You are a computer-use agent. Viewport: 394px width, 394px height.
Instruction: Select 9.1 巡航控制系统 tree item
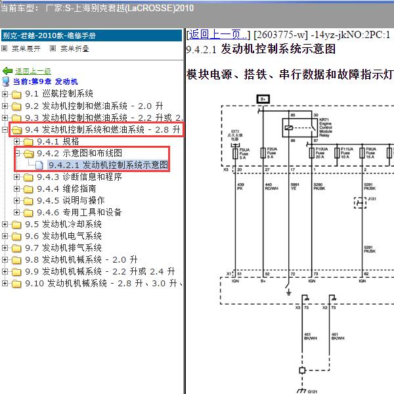coord(59,94)
